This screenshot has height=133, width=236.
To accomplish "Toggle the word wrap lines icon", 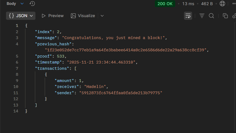I will [x=188, y=16].
